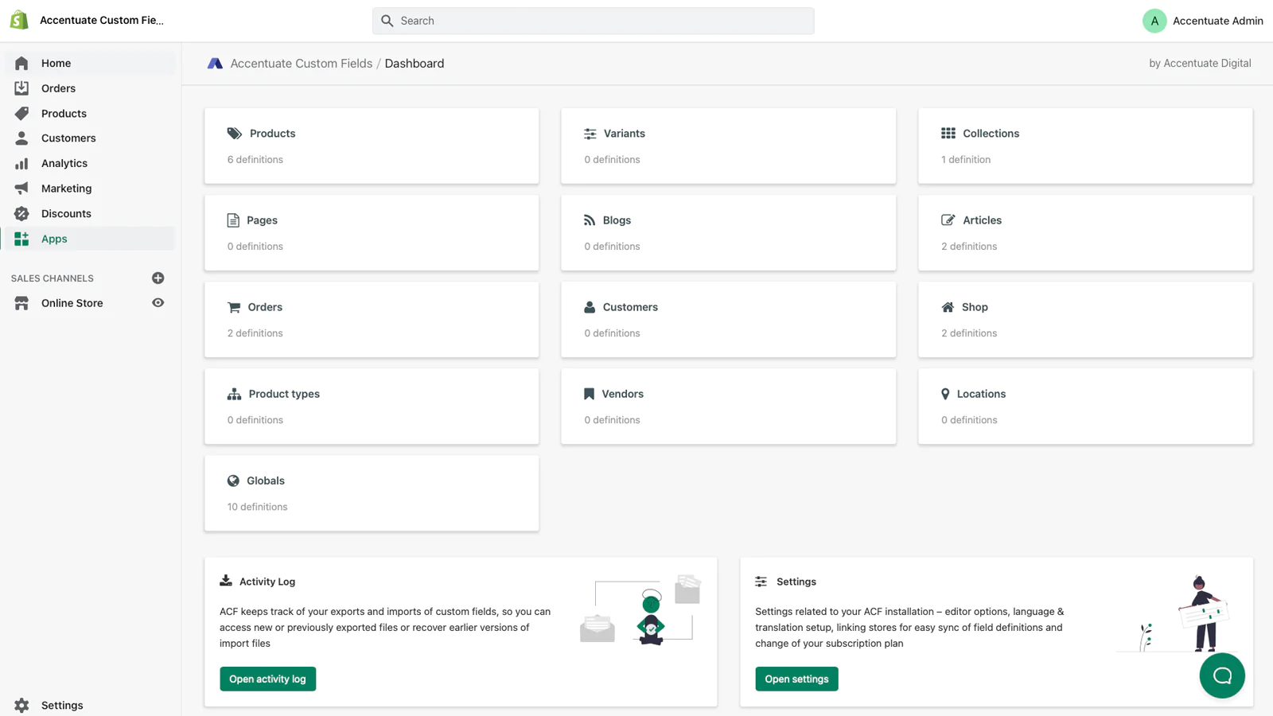1273x716 pixels.
Task: Click the Locations pin icon
Action: pyautogui.click(x=945, y=394)
